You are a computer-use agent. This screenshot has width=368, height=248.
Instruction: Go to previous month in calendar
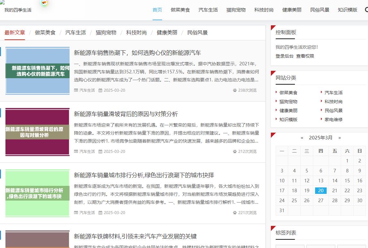pyautogui.click(x=302, y=138)
